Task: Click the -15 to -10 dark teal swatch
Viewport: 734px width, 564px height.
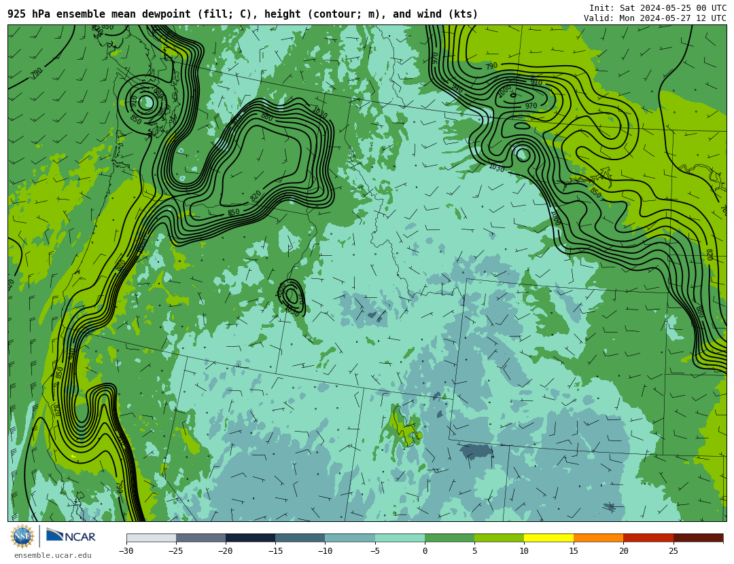Action: (300, 538)
